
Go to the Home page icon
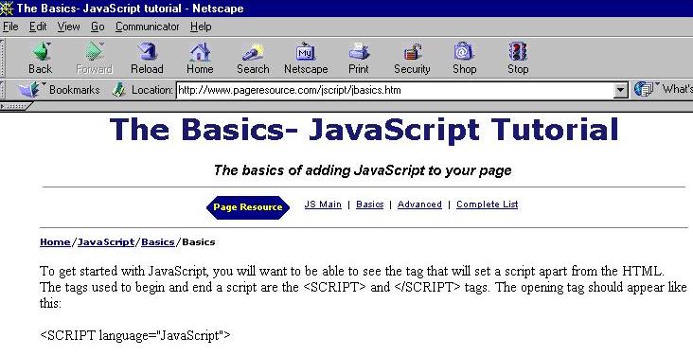(x=200, y=51)
